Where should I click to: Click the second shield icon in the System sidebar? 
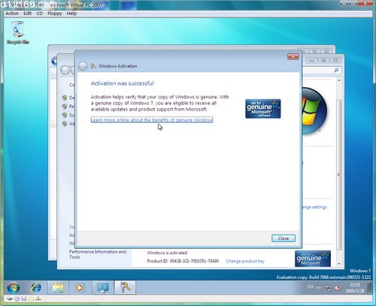[65, 106]
